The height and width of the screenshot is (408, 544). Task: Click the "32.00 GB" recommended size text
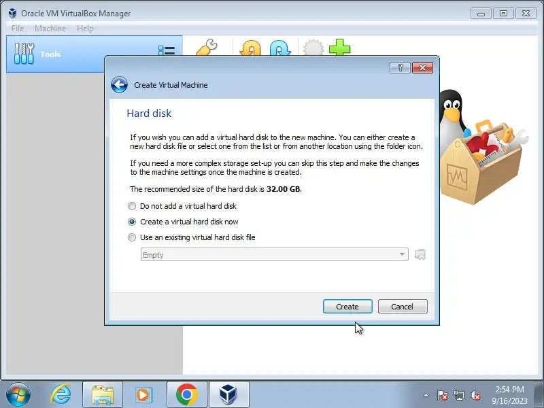[283, 189]
